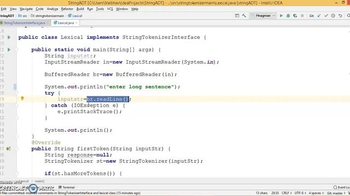Image resolution: width=350 pixels, height=196 pixels.
Task: Click the @Override annotation
Action: pos(46,143)
